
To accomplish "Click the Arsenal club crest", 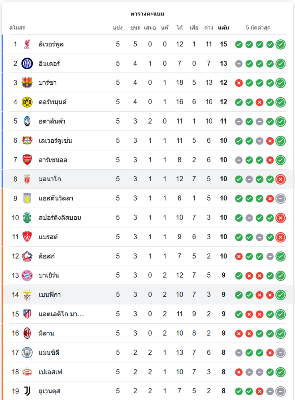I will [27, 160].
